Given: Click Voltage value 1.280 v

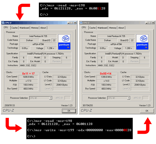Looking at the screenshot, I should tap(129, 48).
